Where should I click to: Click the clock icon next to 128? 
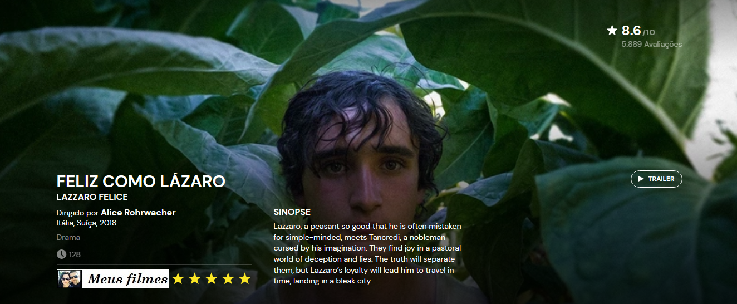pos(61,254)
